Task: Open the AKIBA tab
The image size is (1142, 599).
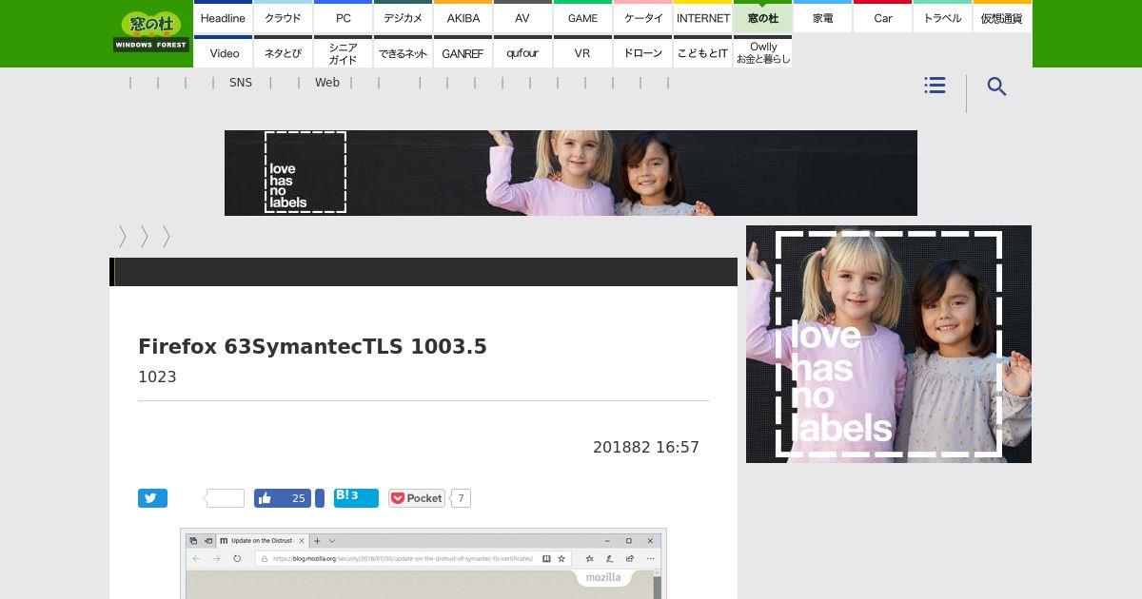Action: point(463,17)
